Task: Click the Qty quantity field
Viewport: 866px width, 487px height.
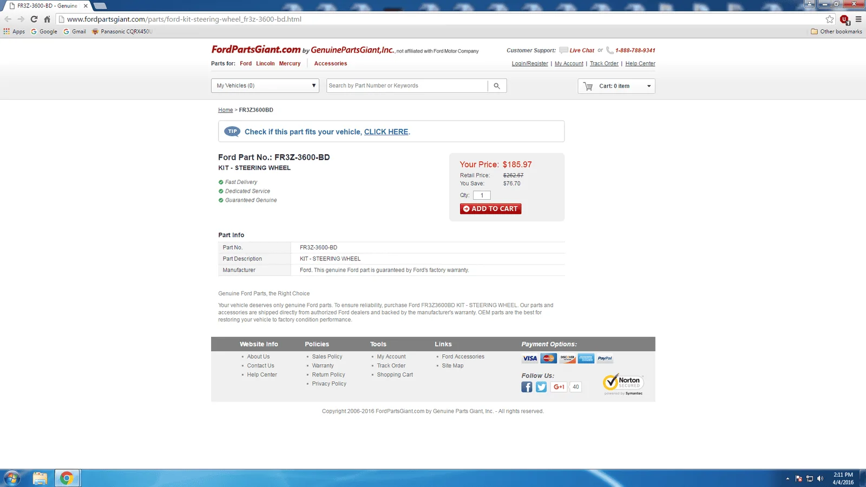Action: (482, 195)
